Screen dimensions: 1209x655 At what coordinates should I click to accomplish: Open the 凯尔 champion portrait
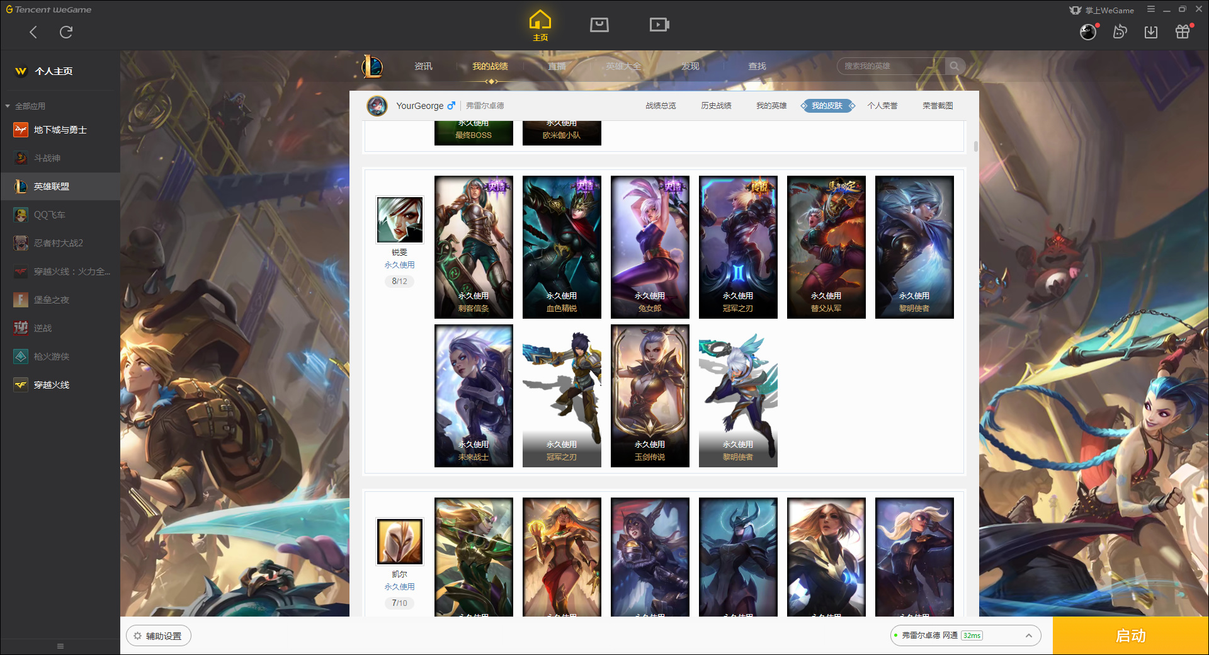(x=400, y=542)
